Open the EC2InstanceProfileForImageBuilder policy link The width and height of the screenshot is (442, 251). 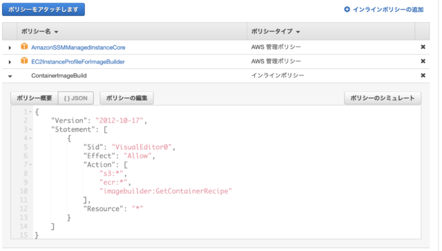78,62
